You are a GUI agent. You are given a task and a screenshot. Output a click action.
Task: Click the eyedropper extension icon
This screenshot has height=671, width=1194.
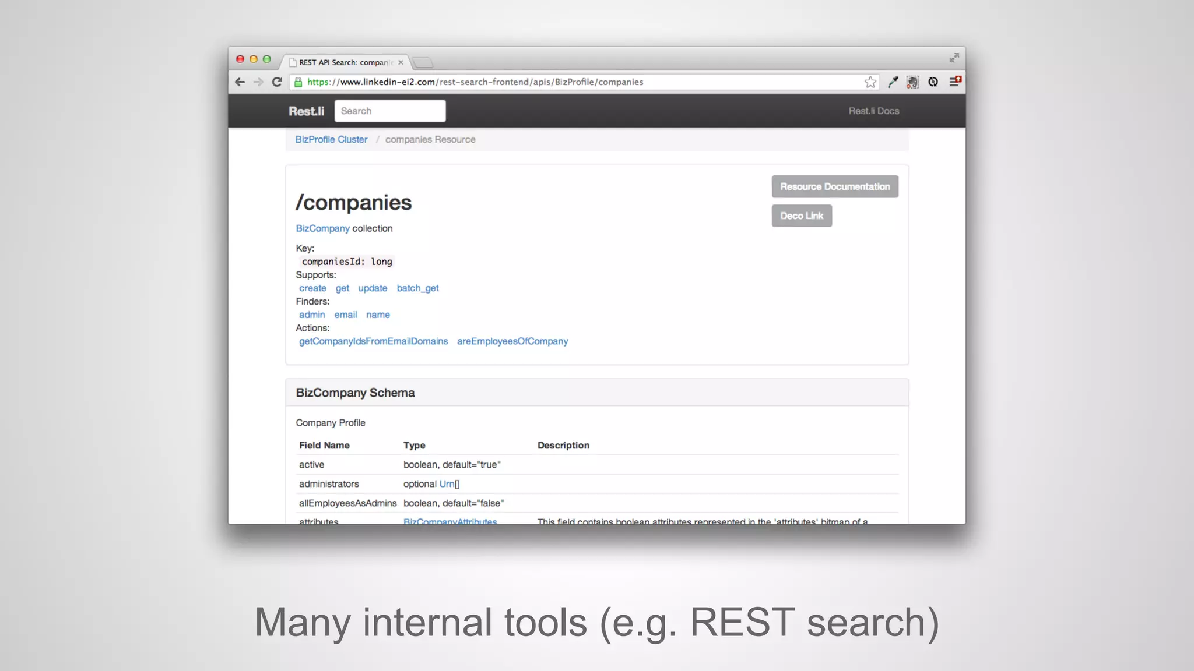(x=893, y=82)
